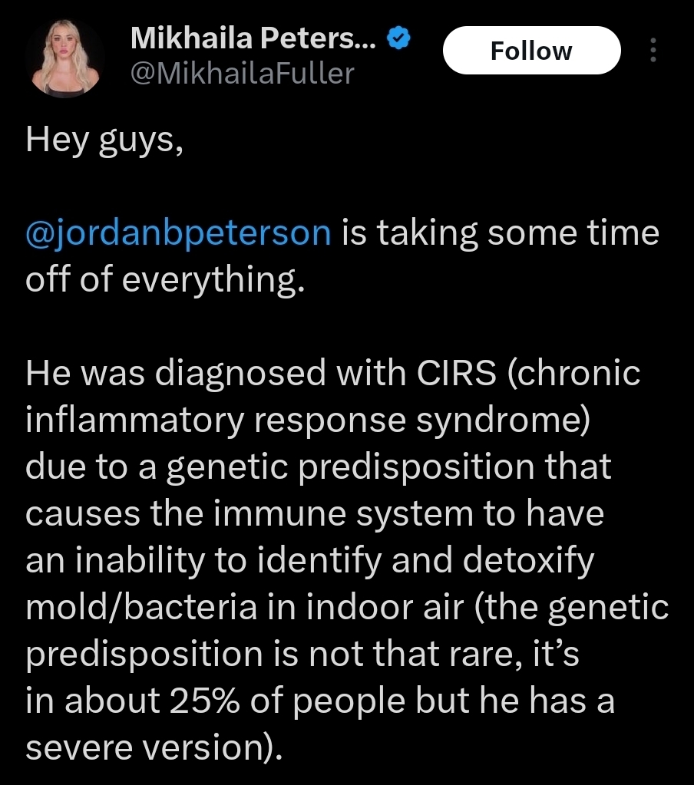Click 'indoor air' in the tweet
Image resolution: width=694 pixels, height=785 pixels.
click(385, 607)
